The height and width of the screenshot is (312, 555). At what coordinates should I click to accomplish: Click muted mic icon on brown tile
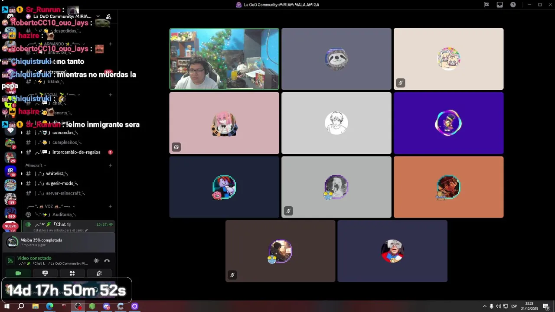pyautogui.click(x=232, y=275)
